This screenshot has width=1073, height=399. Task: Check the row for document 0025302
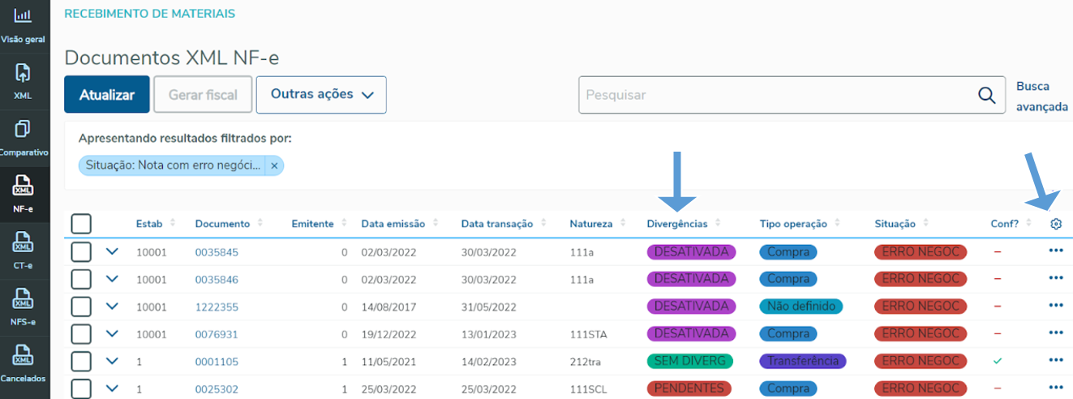coord(81,388)
